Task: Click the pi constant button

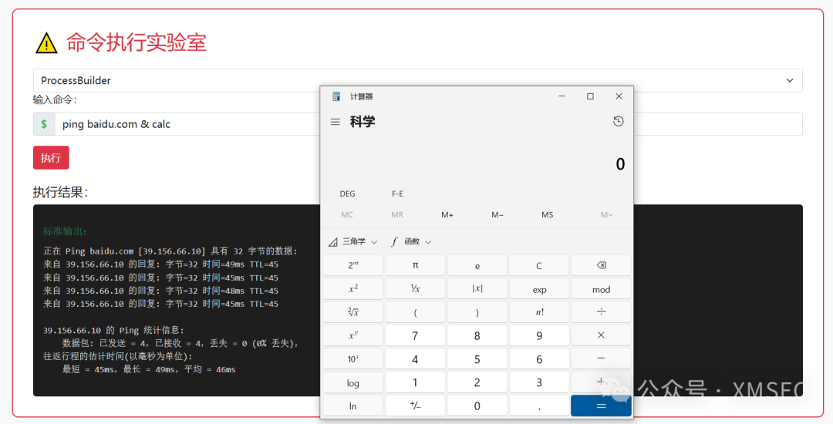Action: (416, 265)
